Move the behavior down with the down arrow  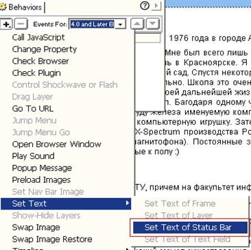click(x=153, y=24)
